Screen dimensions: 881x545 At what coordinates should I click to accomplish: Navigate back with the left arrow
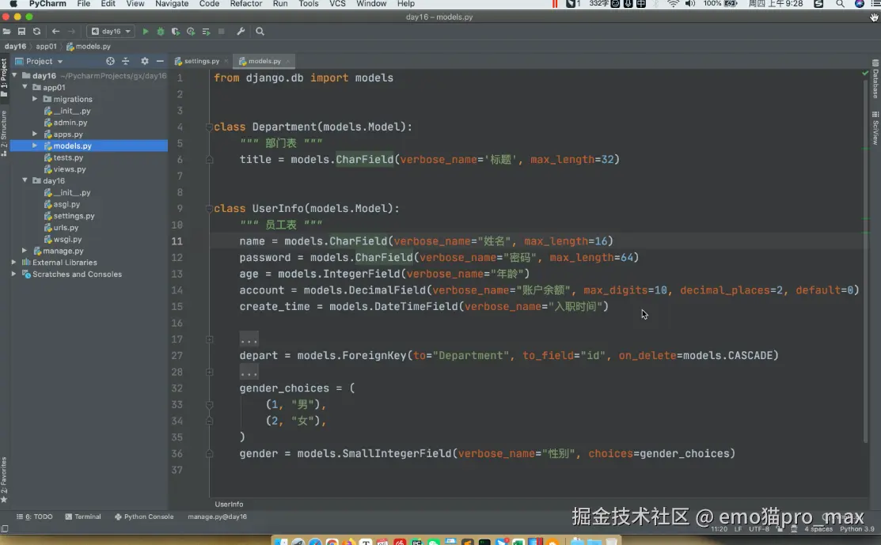click(x=55, y=32)
